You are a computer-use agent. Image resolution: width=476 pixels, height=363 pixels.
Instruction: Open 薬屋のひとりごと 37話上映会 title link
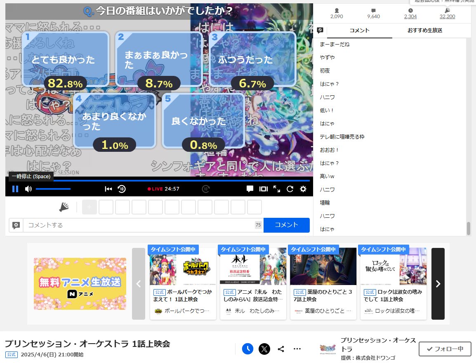323,296
